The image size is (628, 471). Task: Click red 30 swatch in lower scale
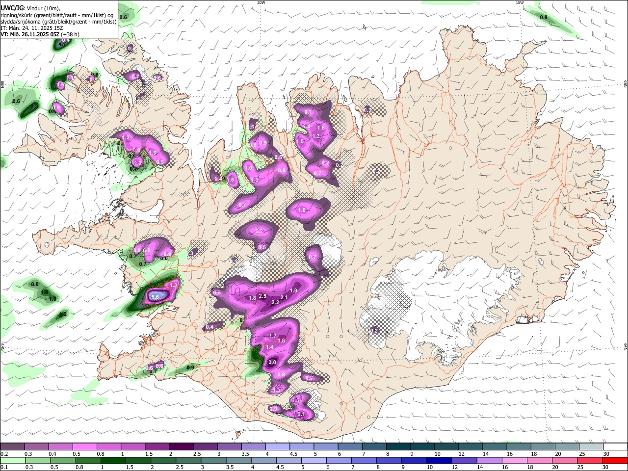(614, 460)
